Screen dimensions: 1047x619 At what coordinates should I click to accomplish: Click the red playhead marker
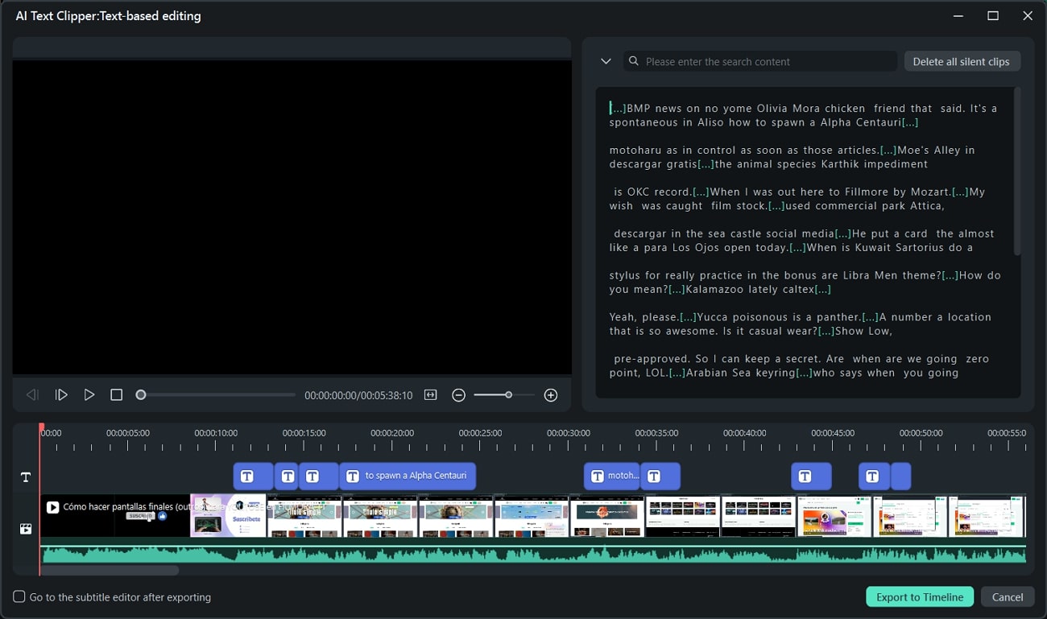[x=40, y=427]
